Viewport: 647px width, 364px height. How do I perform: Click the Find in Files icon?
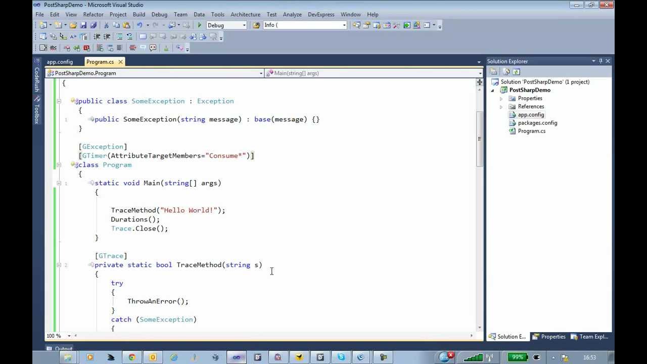(256, 25)
